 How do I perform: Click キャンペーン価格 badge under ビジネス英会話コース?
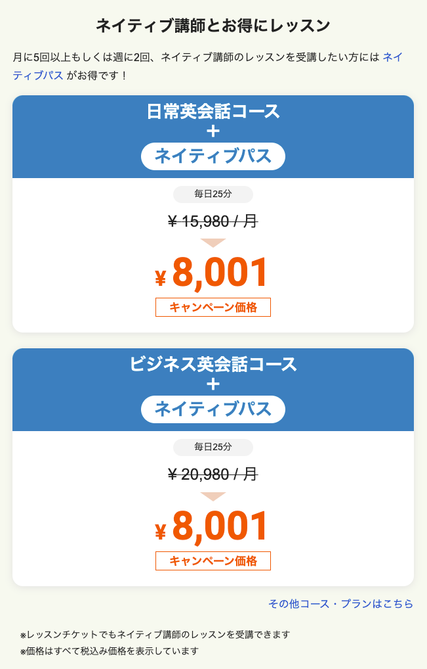[213, 561]
